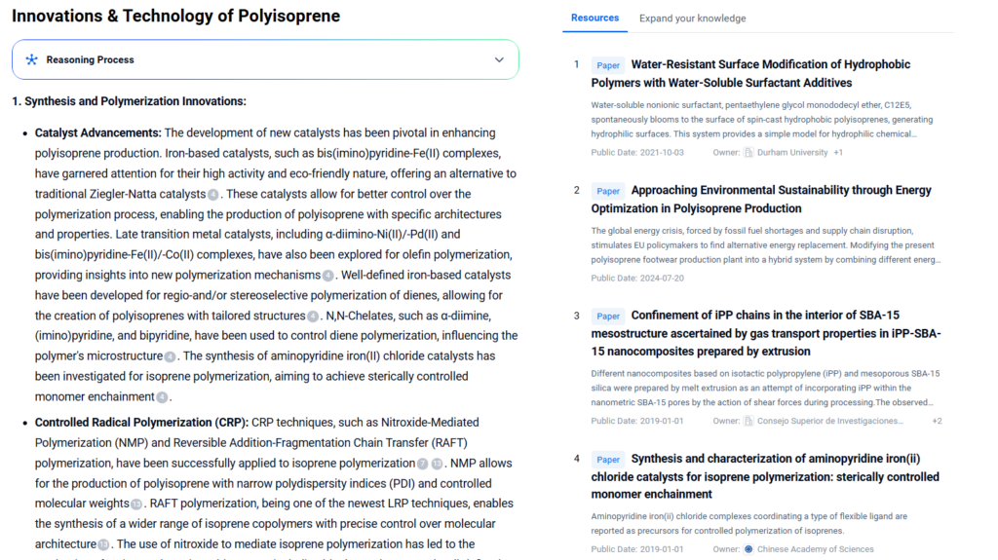Open Confinement of iPP chains paper
This screenshot has height=560, width=998.
(x=765, y=316)
